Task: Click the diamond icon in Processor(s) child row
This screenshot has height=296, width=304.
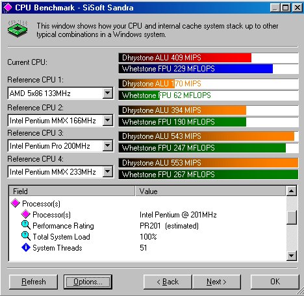Action: pyautogui.click(x=25, y=214)
